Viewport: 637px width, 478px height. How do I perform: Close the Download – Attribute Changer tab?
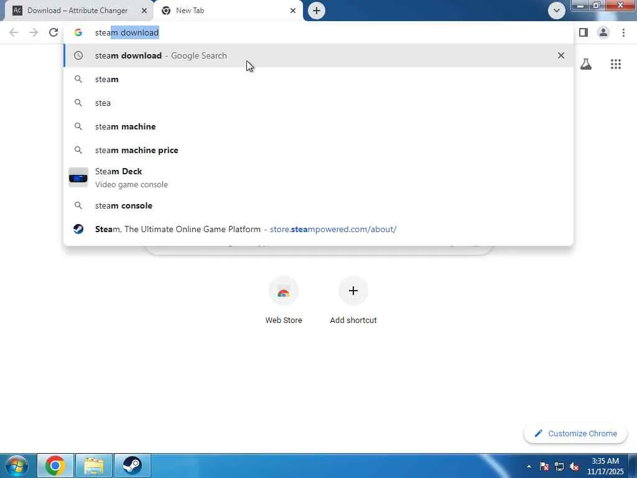144,11
